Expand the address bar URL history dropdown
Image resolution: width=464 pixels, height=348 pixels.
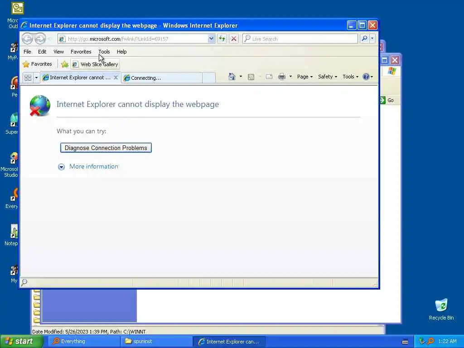pos(211,39)
